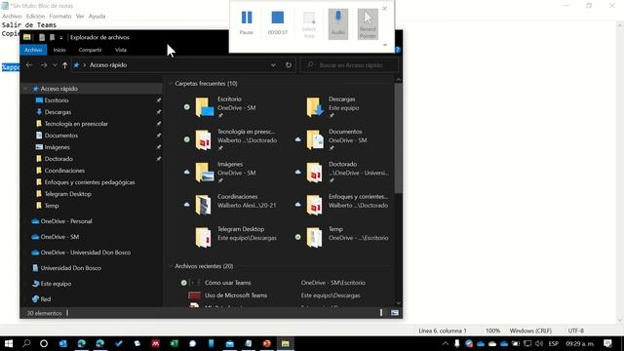Select the Coordinaciones folder tile
Screen dimensions: 624x351
(x=230, y=205)
